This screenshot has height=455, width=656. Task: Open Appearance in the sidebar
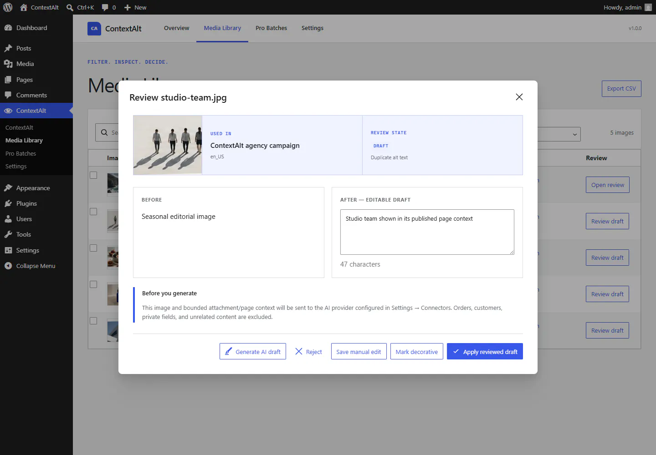(x=36, y=188)
